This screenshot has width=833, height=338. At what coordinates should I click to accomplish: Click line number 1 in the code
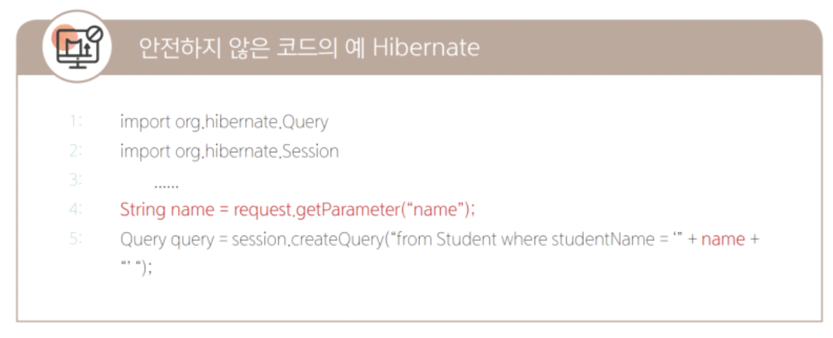[x=75, y=122]
